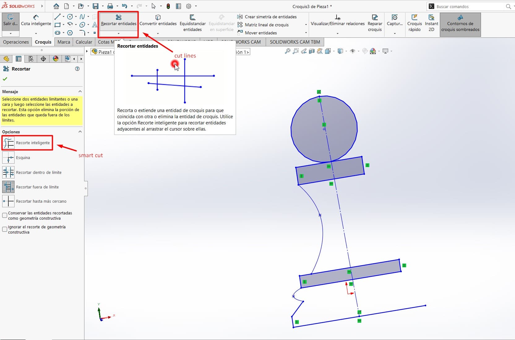Confirm trim with green checkmark

[5, 79]
